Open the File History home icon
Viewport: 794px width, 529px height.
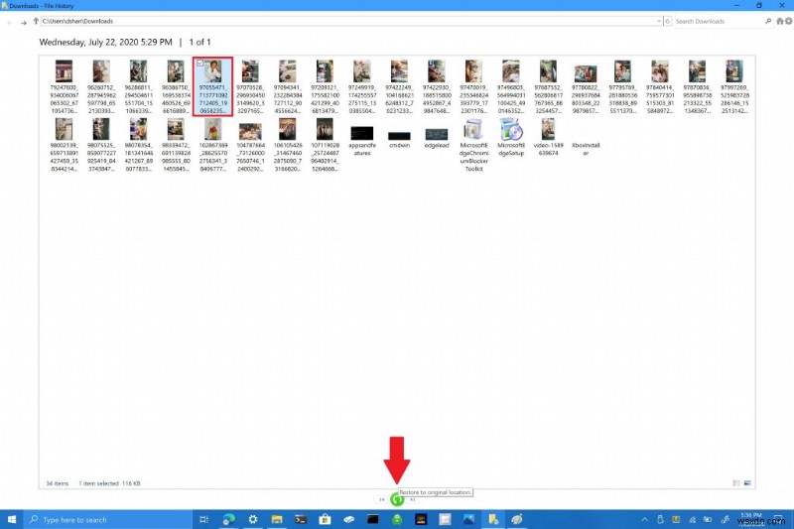tap(780, 21)
